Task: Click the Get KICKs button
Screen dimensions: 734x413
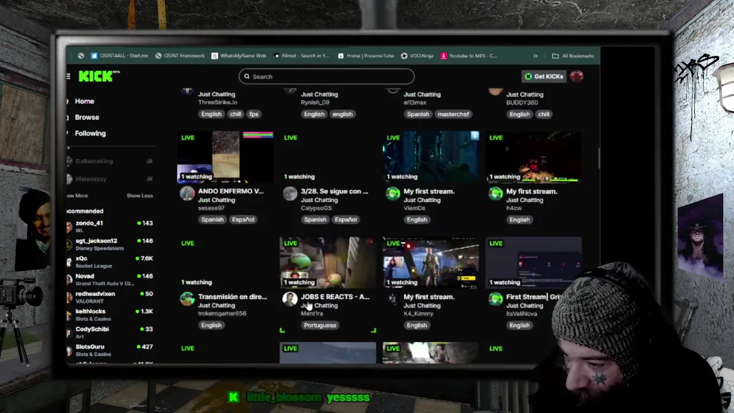Action: click(542, 76)
